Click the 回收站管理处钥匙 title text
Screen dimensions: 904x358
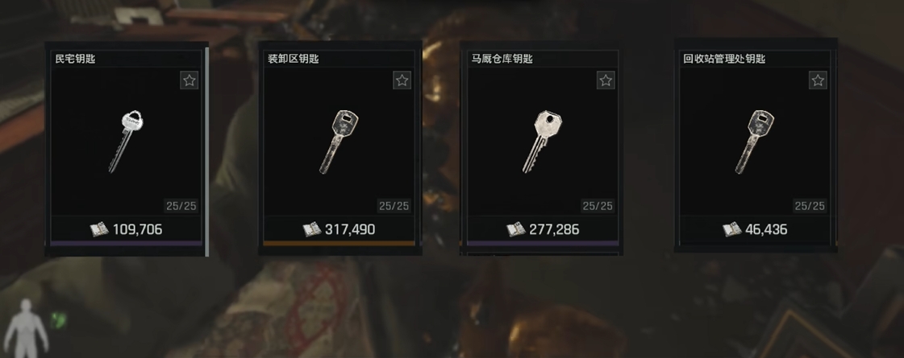point(724,59)
